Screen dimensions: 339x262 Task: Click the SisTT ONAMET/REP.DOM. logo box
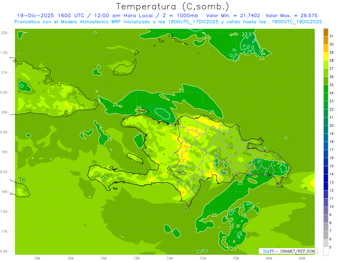tap(288, 251)
